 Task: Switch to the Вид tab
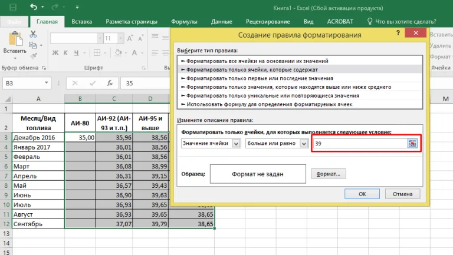(x=308, y=22)
